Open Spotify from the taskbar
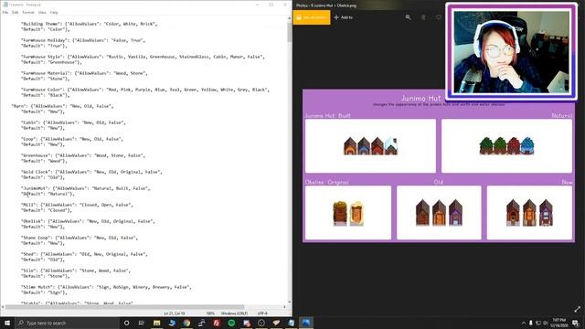Image resolution: width=585 pixels, height=329 pixels. click(231, 323)
